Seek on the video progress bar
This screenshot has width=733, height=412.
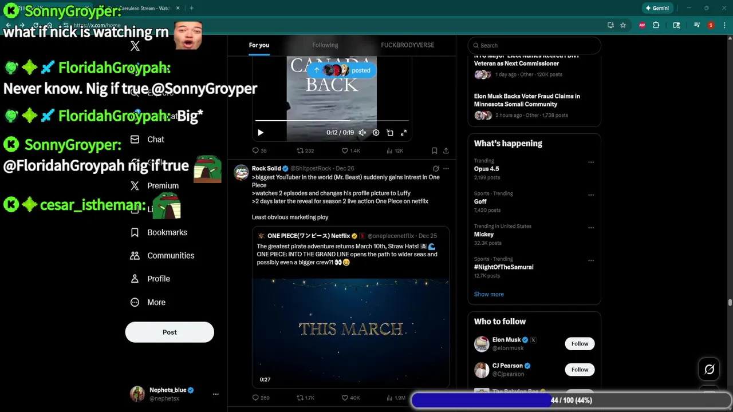click(332, 121)
